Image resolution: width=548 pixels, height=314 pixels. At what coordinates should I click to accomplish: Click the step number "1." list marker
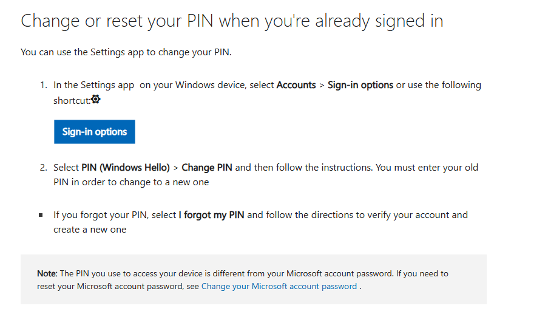(x=44, y=85)
